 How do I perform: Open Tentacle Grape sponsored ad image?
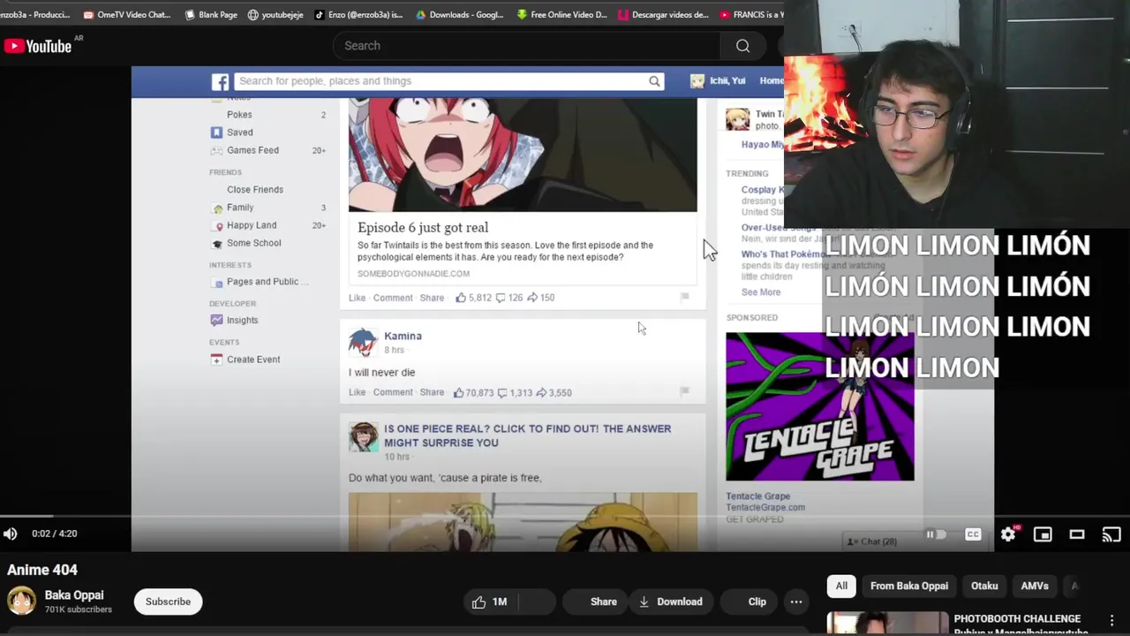click(820, 406)
